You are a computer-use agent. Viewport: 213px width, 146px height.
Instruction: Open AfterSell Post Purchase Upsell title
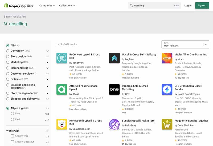coord(83,88)
